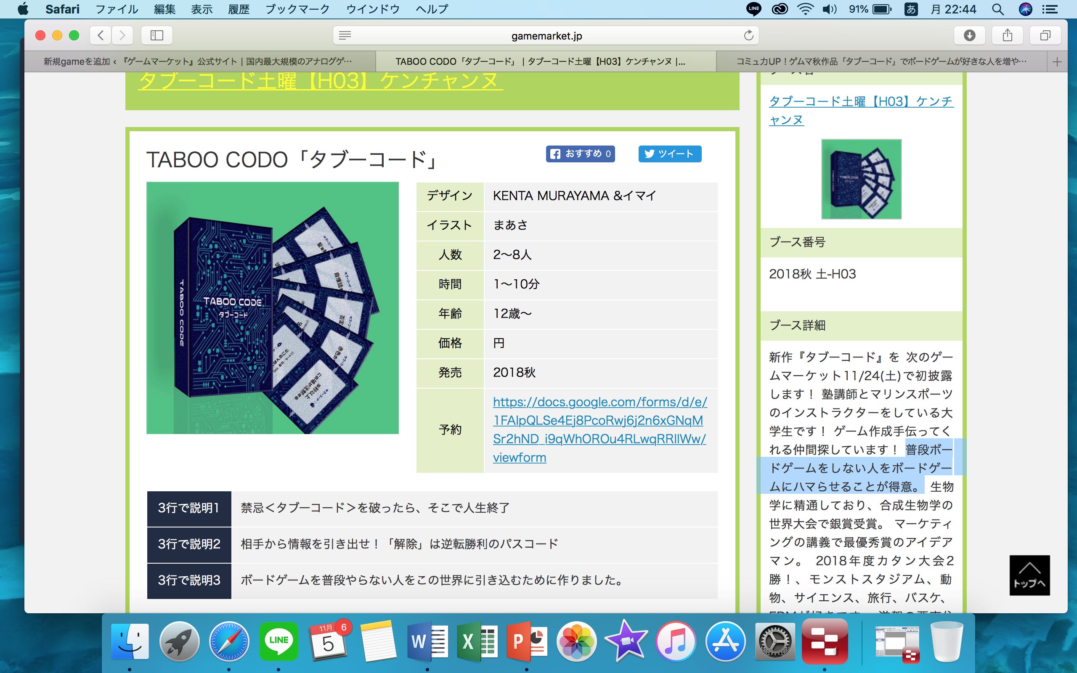Click the Share icon in toolbar
This screenshot has width=1077, height=673.
coord(1007,35)
